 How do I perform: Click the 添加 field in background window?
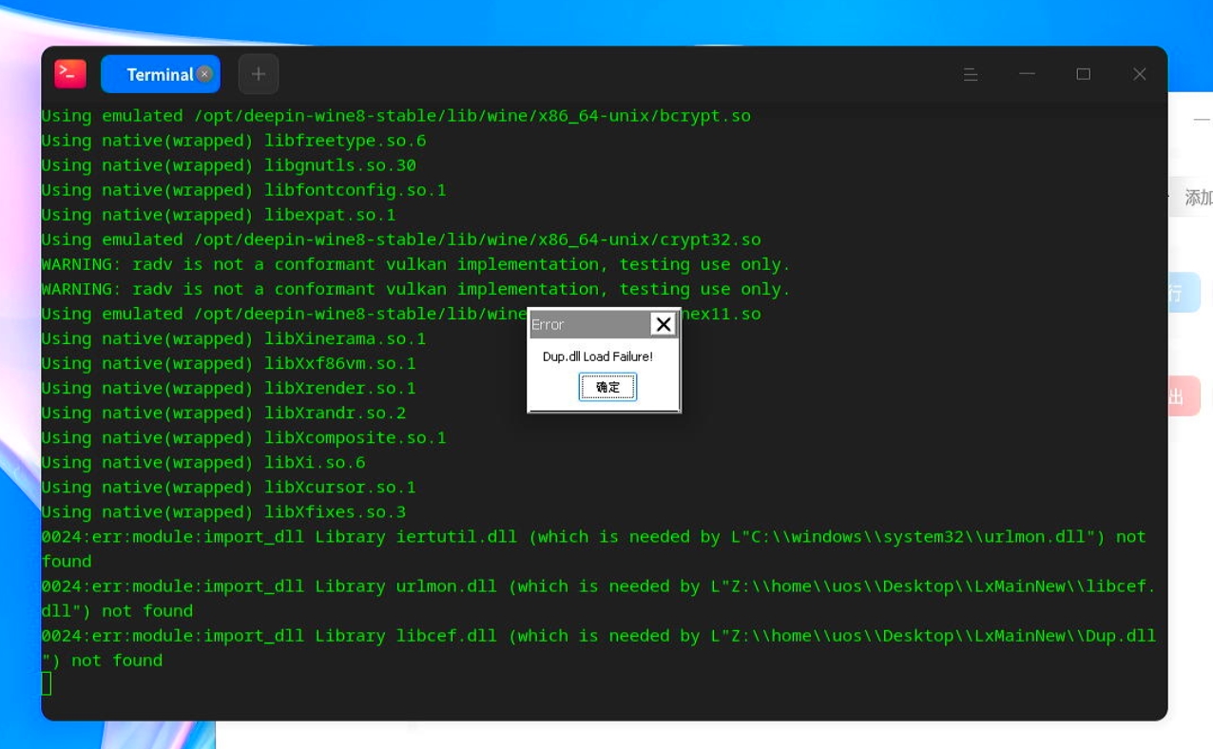tap(1192, 197)
